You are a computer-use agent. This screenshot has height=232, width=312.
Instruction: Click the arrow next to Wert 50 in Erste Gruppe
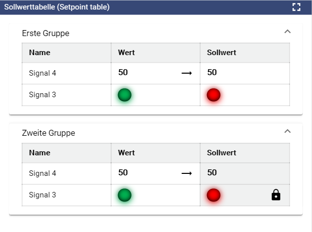[186, 73]
